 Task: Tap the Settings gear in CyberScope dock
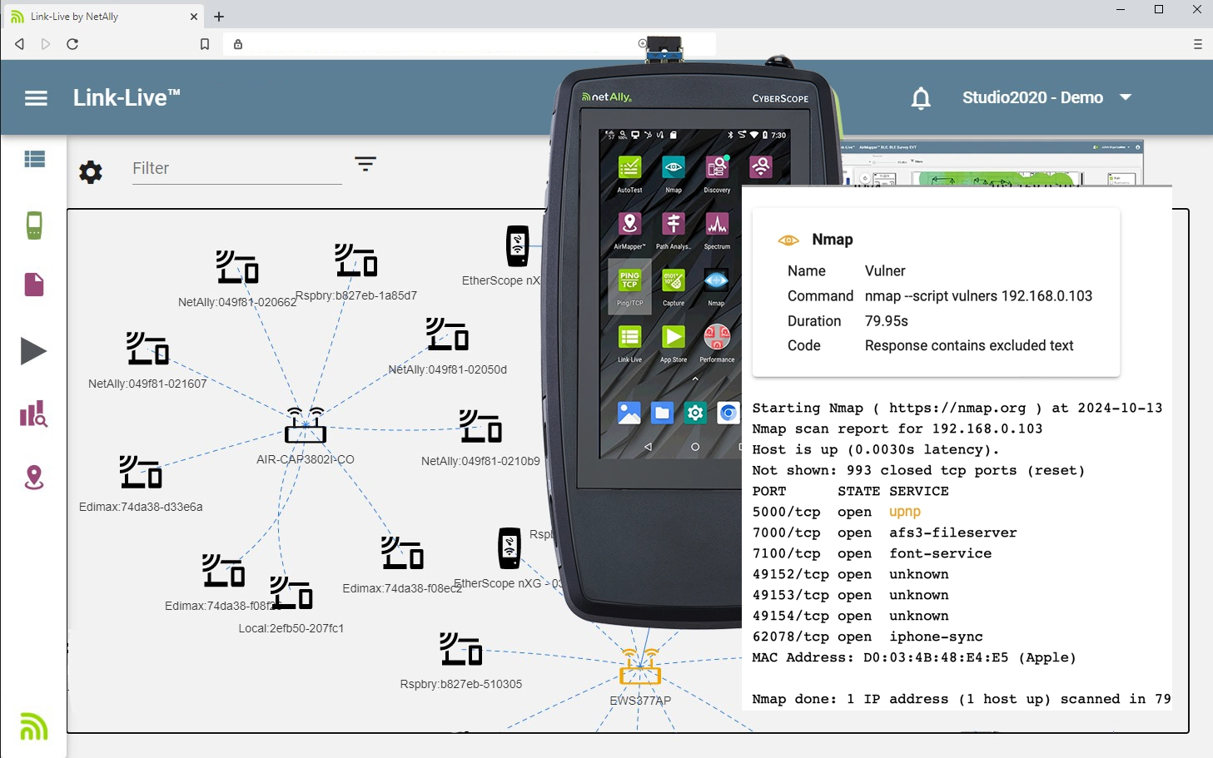click(x=695, y=413)
